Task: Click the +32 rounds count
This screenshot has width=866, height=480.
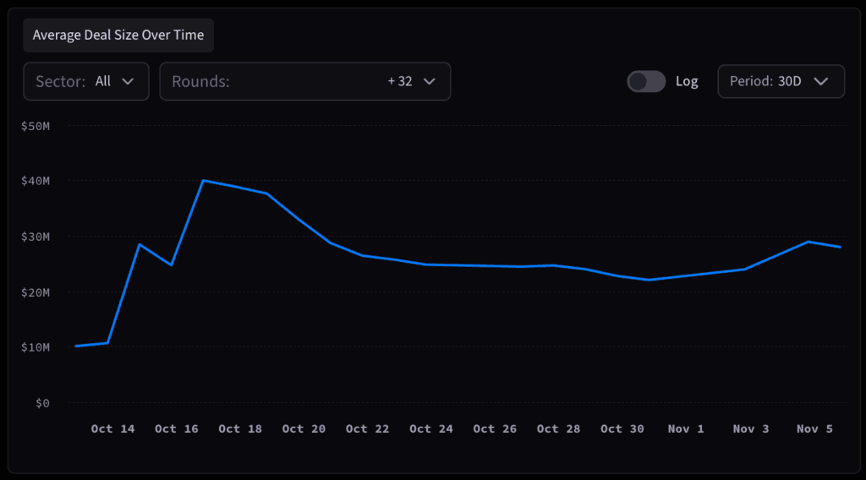Action: click(x=400, y=81)
